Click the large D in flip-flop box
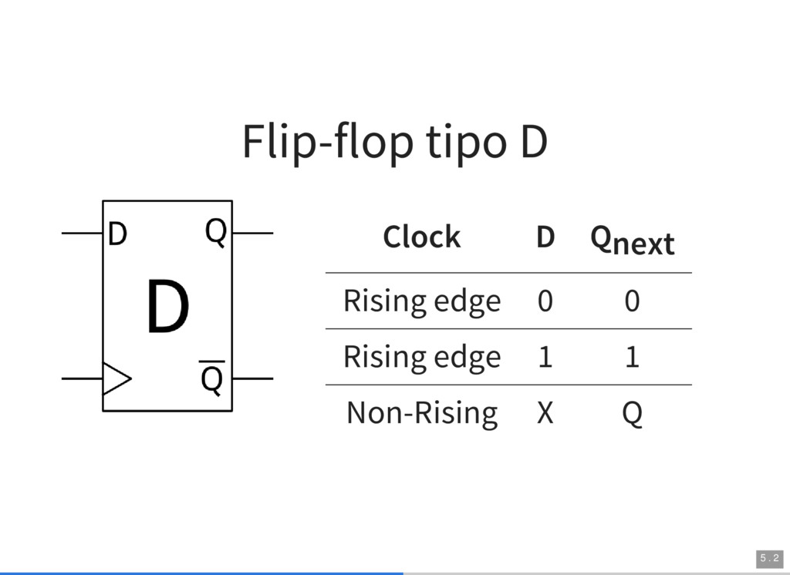This screenshot has width=790, height=575. point(167,307)
